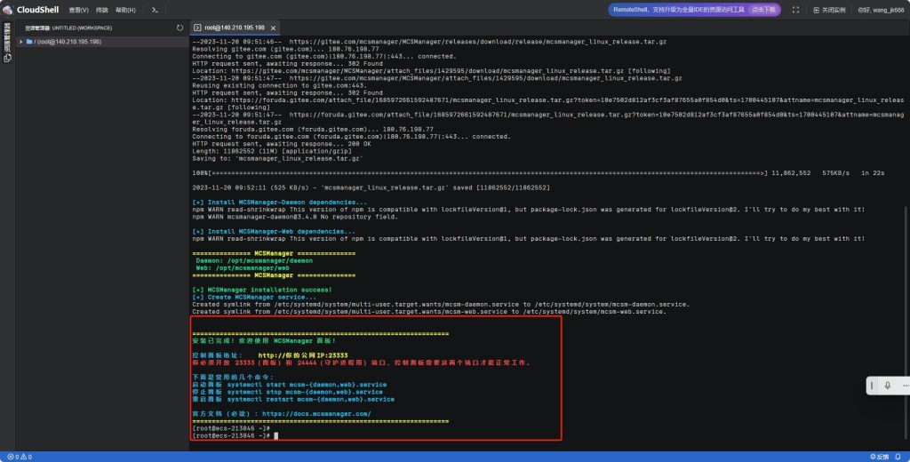Click the CloudShell logo icon
This screenshot has width=910, height=462.
click(x=7, y=10)
